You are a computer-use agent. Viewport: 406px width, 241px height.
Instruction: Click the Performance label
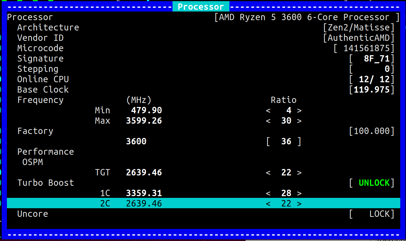[x=46, y=152]
